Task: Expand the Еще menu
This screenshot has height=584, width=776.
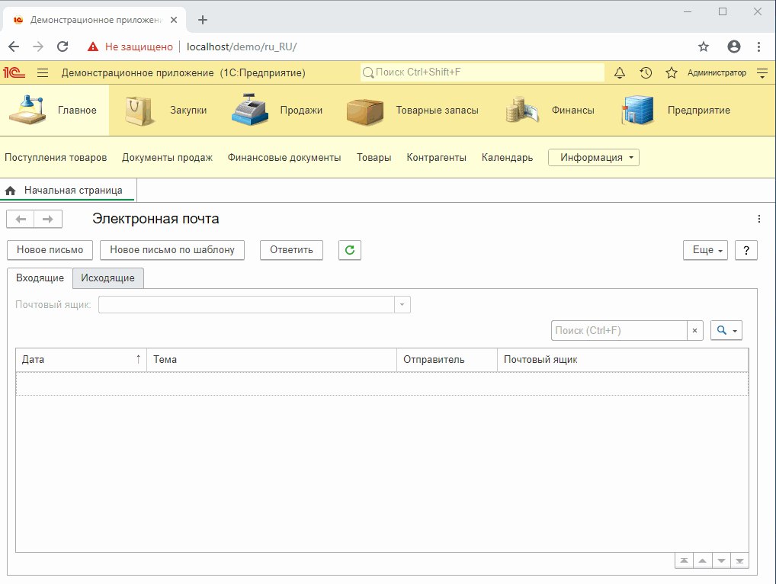Action: click(x=706, y=250)
